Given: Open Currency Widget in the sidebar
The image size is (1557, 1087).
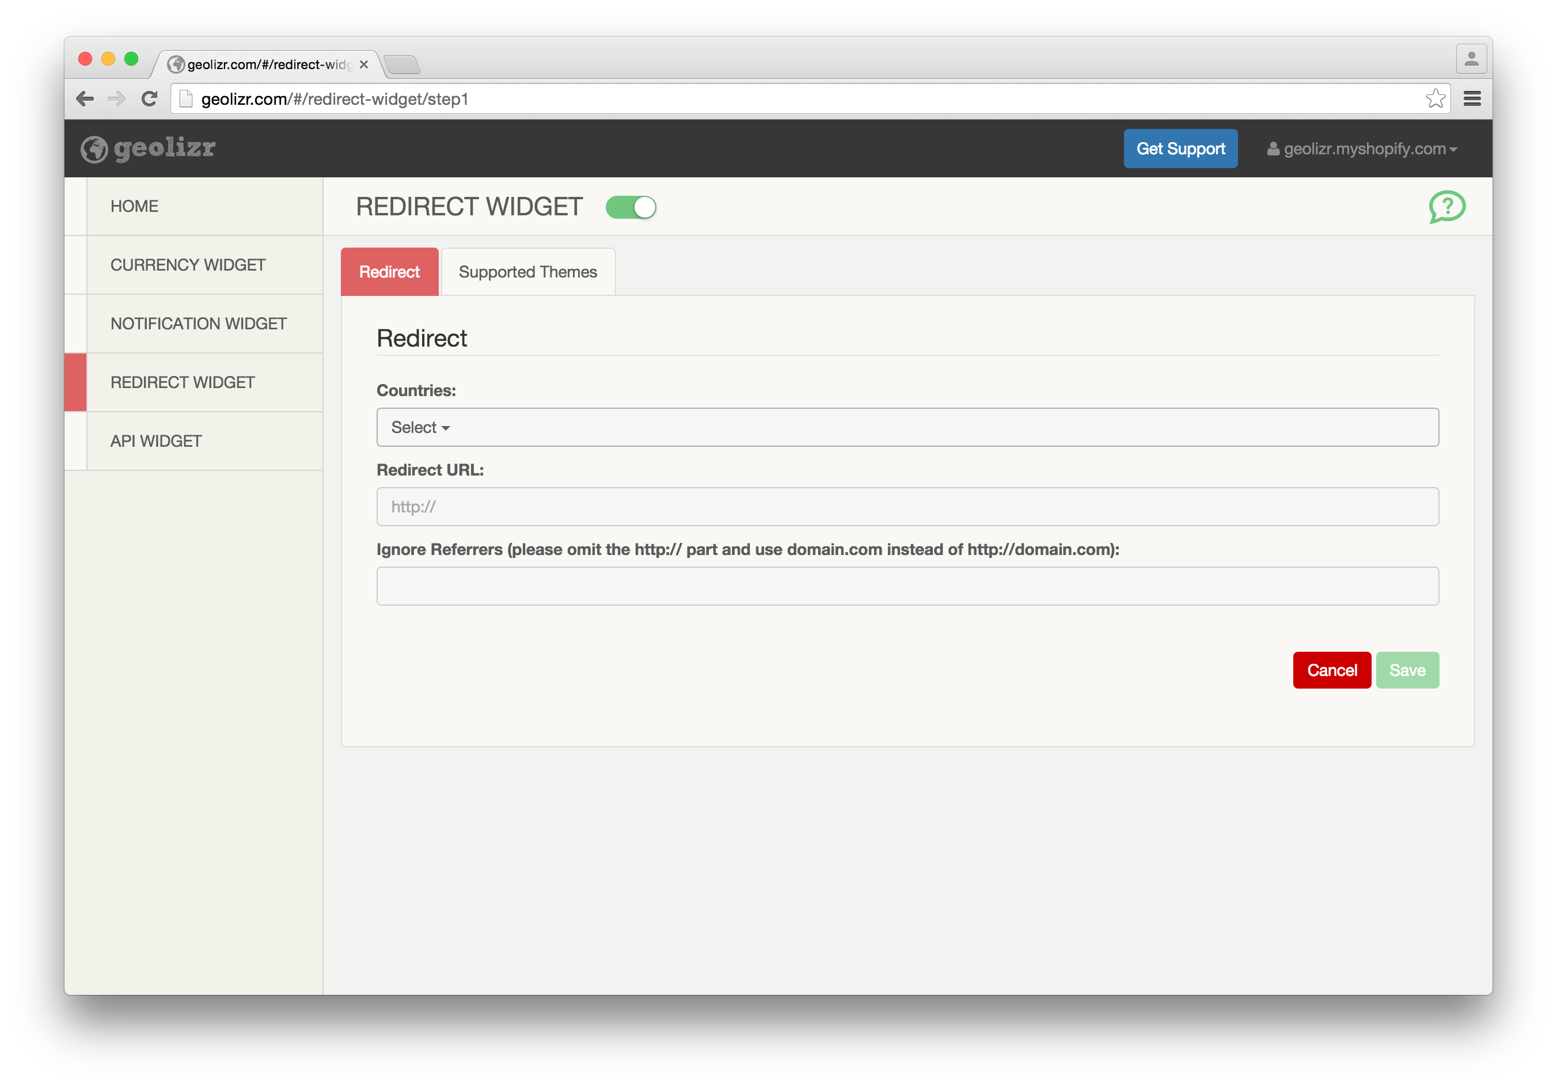Looking at the screenshot, I should pyautogui.click(x=188, y=265).
